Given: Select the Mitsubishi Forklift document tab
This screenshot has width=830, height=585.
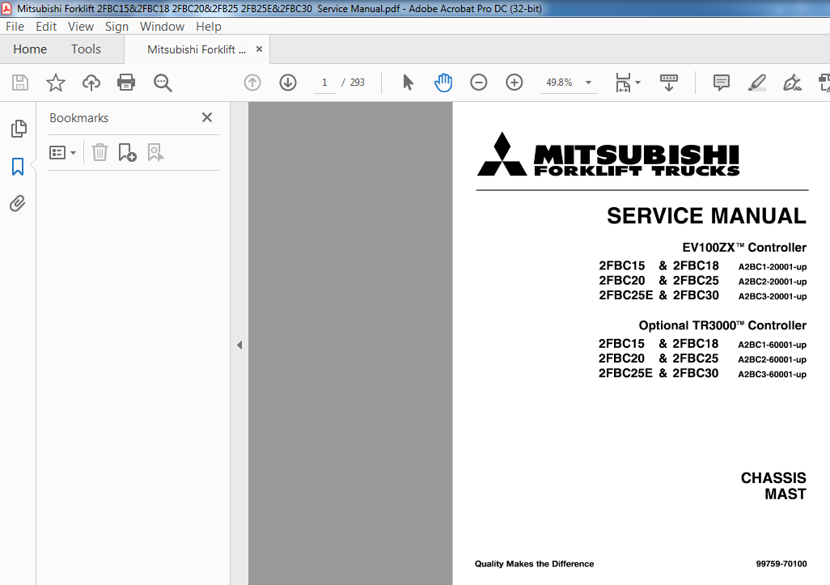Looking at the screenshot, I should click(197, 49).
